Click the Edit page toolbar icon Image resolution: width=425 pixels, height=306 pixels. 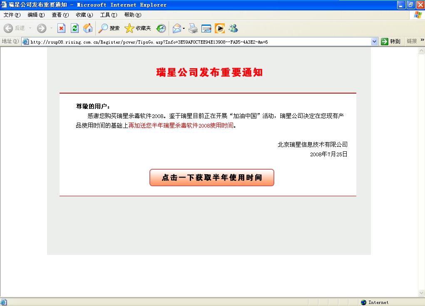pos(206,28)
